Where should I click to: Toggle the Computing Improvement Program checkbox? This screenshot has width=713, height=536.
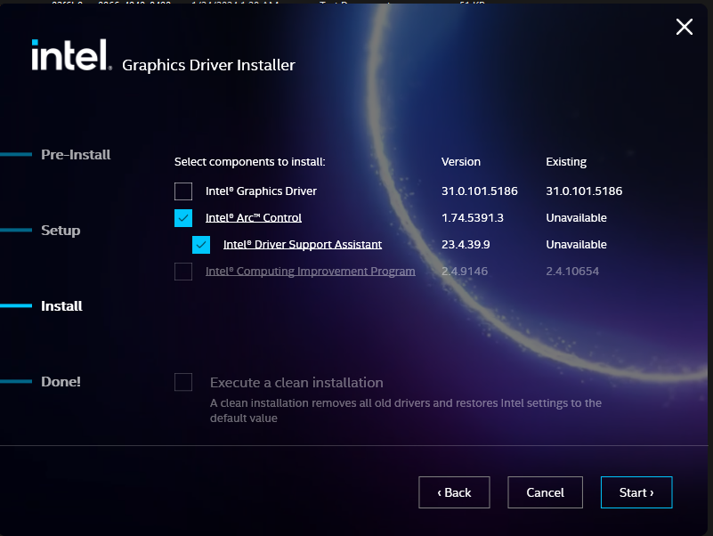183,272
